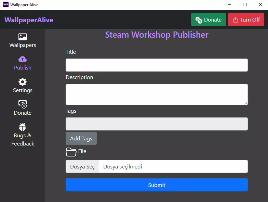Click the Description textarea resize handle
Screen dimensions: 268x202
coord(246,103)
